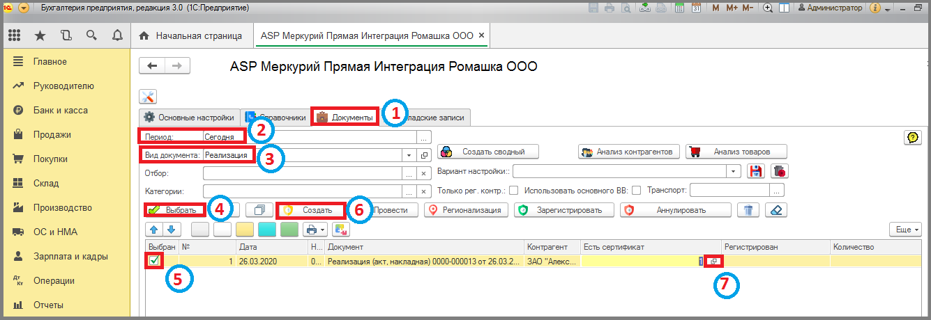Viewport: 931px width, 320px height.
Task: Click the Выбрать button
Action: [x=176, y=210]
